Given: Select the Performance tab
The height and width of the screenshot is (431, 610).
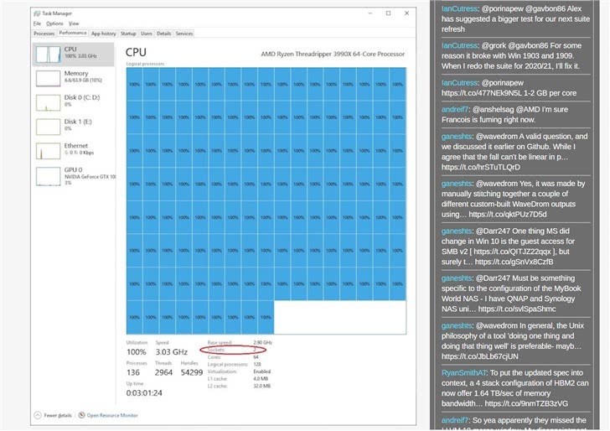Looking at the screenshot, I should [73, 33].
